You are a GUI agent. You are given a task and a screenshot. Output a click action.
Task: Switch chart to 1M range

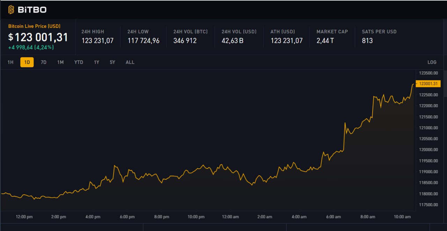[60, 62]
